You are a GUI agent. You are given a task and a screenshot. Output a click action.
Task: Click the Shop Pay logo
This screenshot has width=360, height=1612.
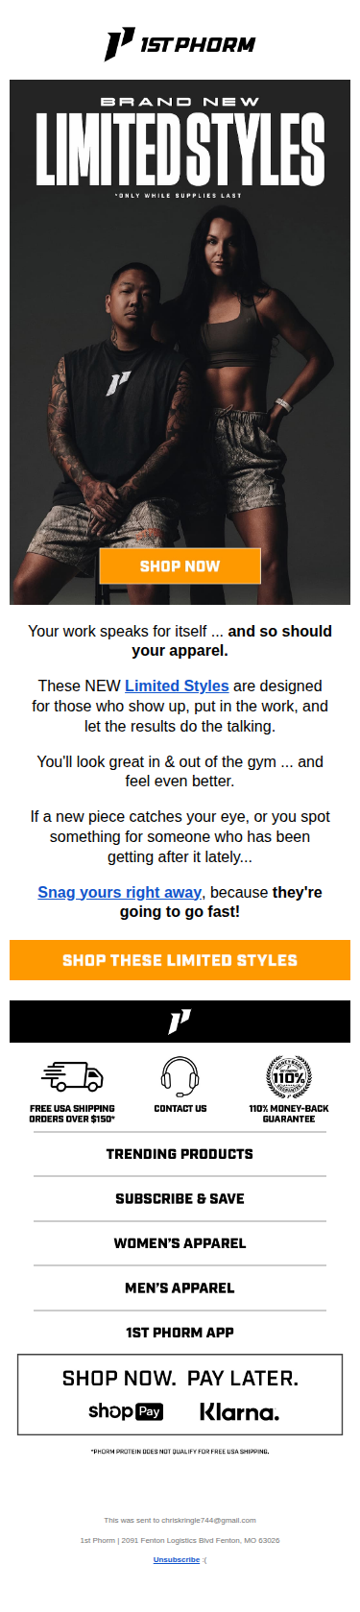pyautogui.click(x=126, y=1411)
